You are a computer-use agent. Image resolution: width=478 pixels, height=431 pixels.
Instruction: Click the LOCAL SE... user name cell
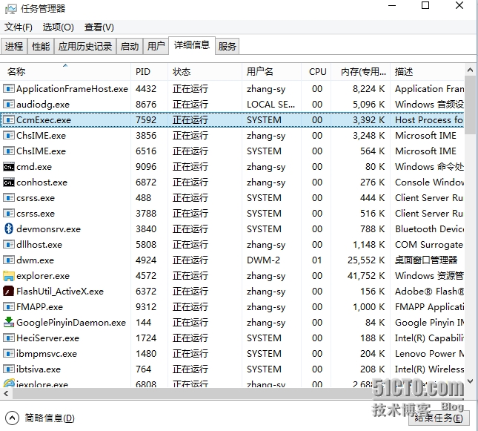(270, 105)
